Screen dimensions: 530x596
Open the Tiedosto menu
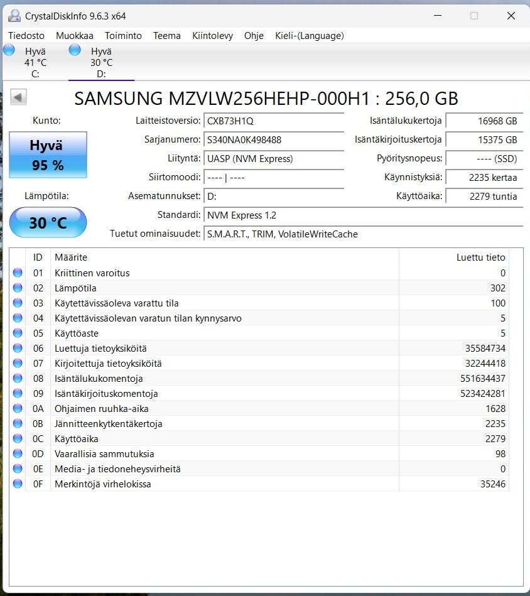(26, 36)
